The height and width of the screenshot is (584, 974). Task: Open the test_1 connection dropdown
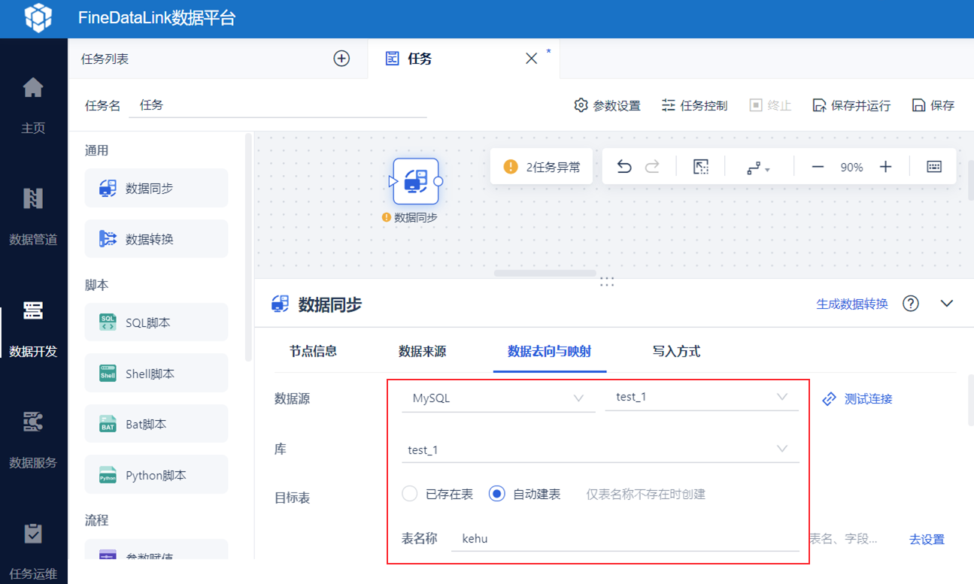point(702,398)
